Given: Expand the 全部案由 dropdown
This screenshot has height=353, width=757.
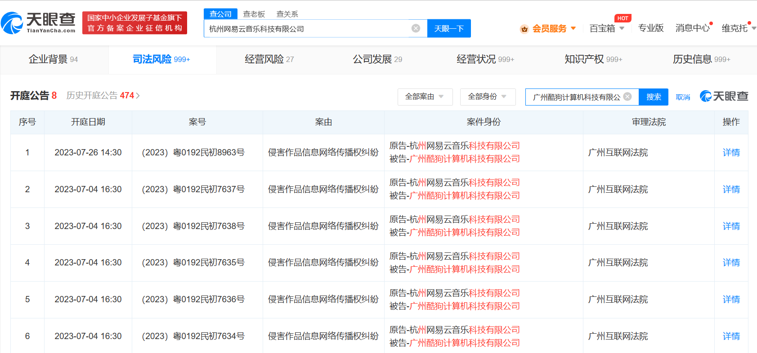Looking at the screenshot, I should (x=425, y=97).
